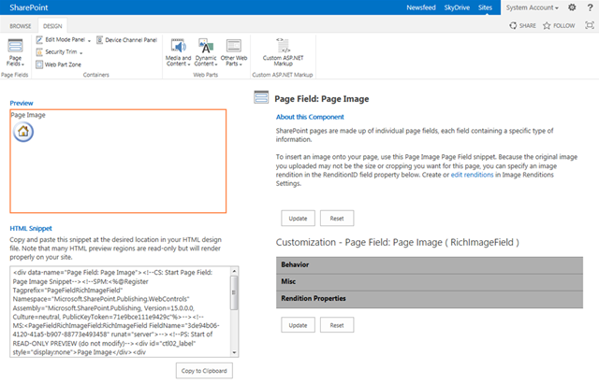This screenshot has height=384, width=599.
Task: Expand the Security Trim dropdown
Action: pos(81,52)
